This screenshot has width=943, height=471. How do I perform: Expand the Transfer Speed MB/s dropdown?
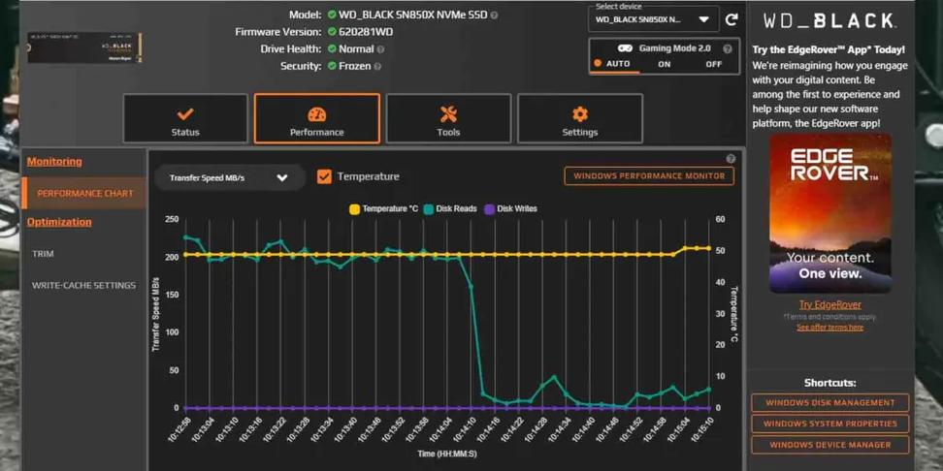[x=229, y=177]
